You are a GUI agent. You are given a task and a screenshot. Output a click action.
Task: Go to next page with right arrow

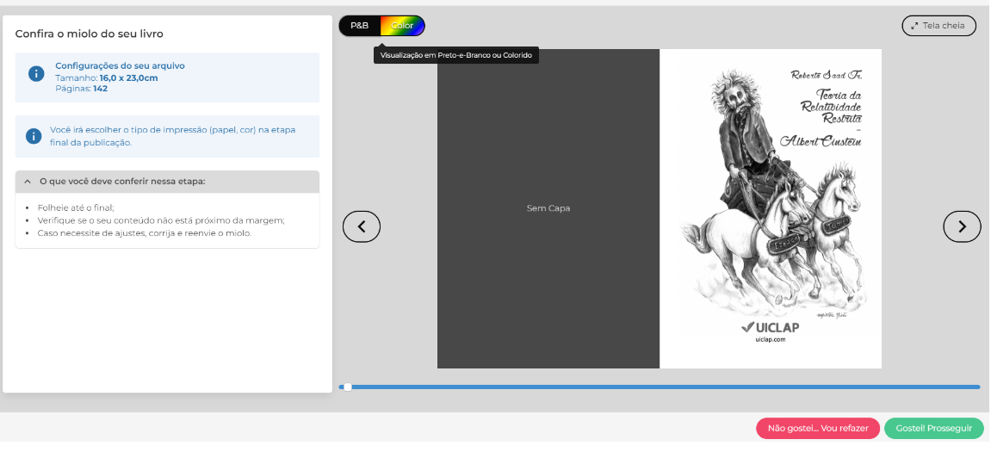962,226
